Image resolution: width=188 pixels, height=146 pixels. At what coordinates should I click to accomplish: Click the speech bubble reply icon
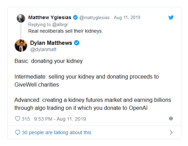click(17, 132)
